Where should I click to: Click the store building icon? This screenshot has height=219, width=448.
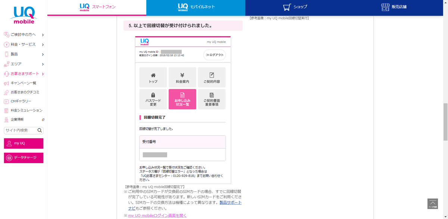(385, 7)
